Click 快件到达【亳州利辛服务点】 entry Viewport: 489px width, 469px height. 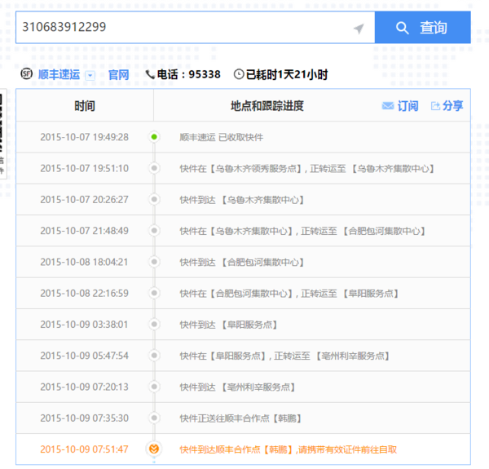(237, 387)
